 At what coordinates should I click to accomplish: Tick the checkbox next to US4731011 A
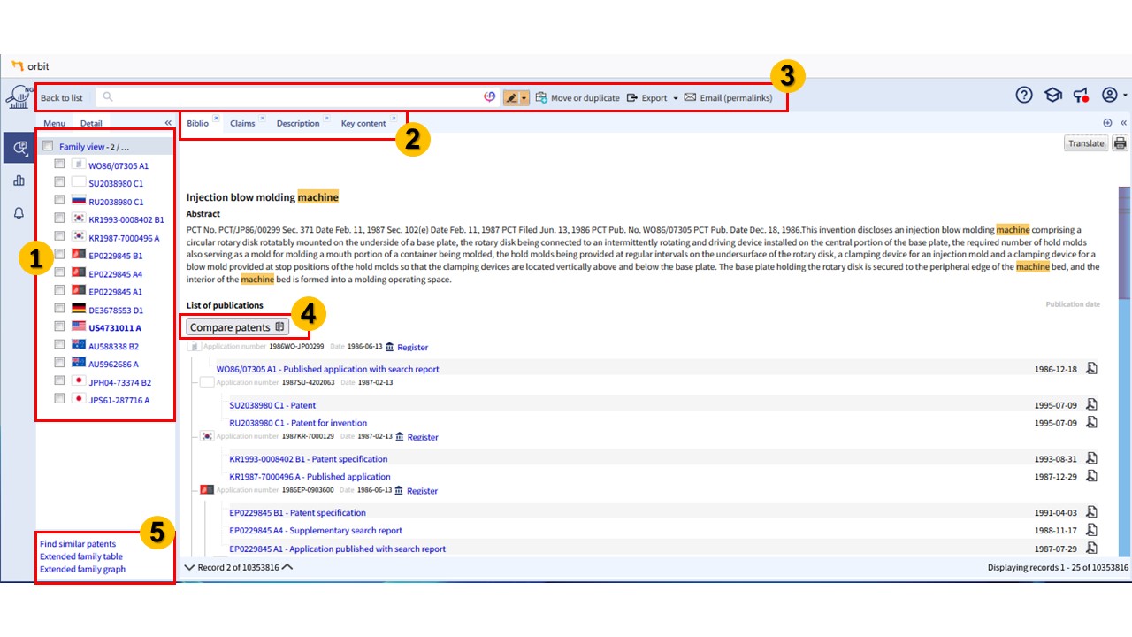(x=59, y=326)
